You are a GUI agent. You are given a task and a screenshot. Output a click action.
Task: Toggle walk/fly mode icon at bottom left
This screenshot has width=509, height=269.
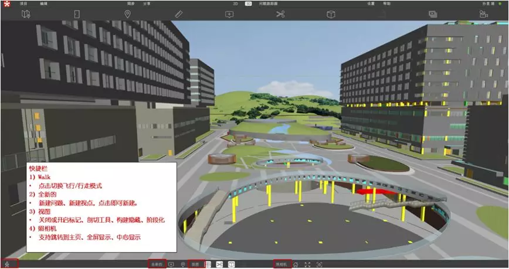[6, 265]
